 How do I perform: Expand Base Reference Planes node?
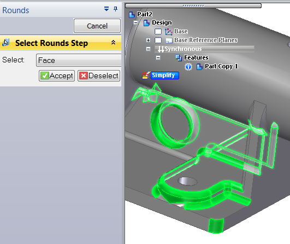tap(148, 40)
